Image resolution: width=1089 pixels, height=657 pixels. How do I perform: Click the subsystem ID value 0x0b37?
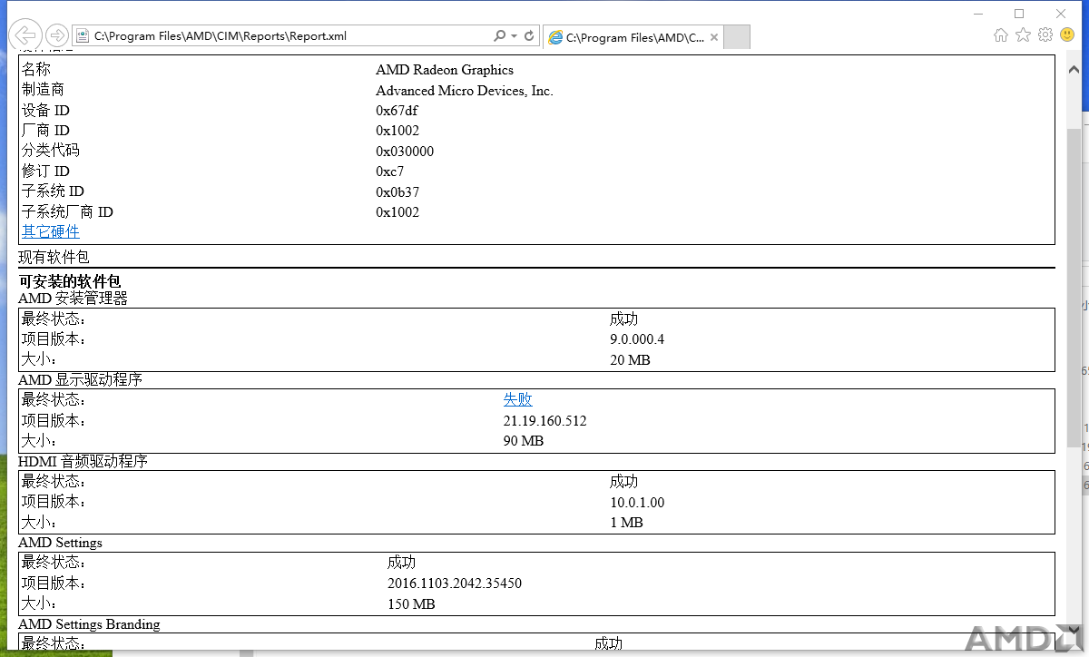[x=397, y=192]
